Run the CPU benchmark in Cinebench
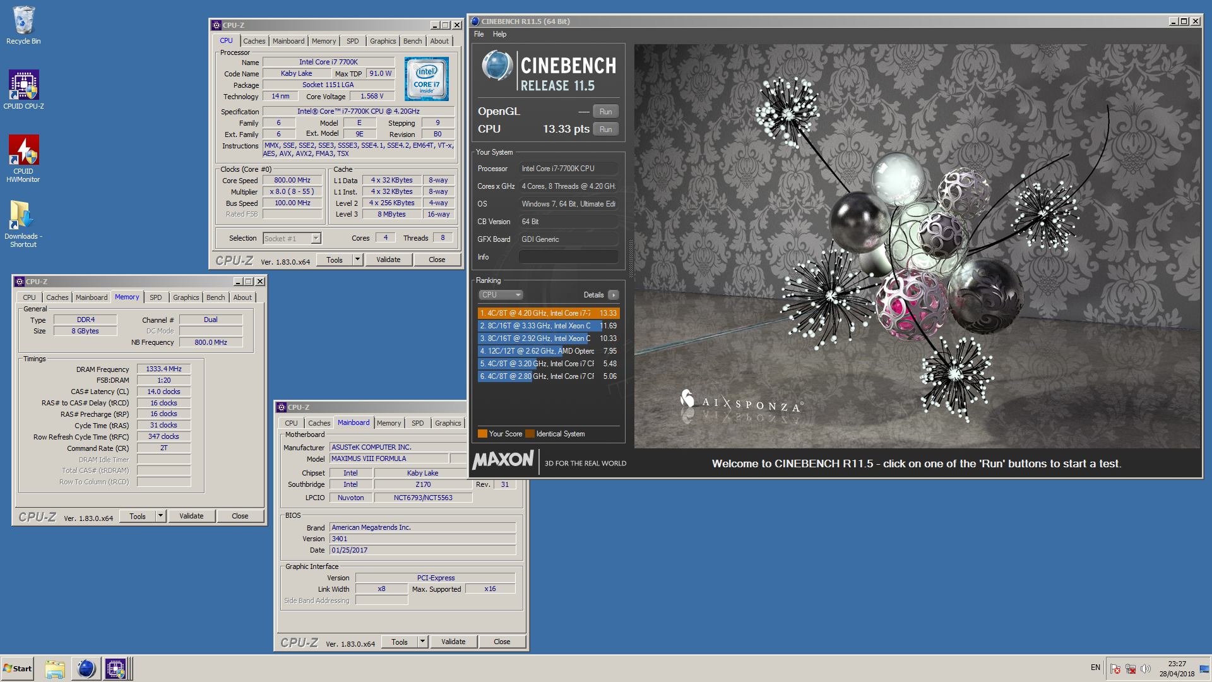The width and height of the screenshot is (1212, 682). pos(605,129)
